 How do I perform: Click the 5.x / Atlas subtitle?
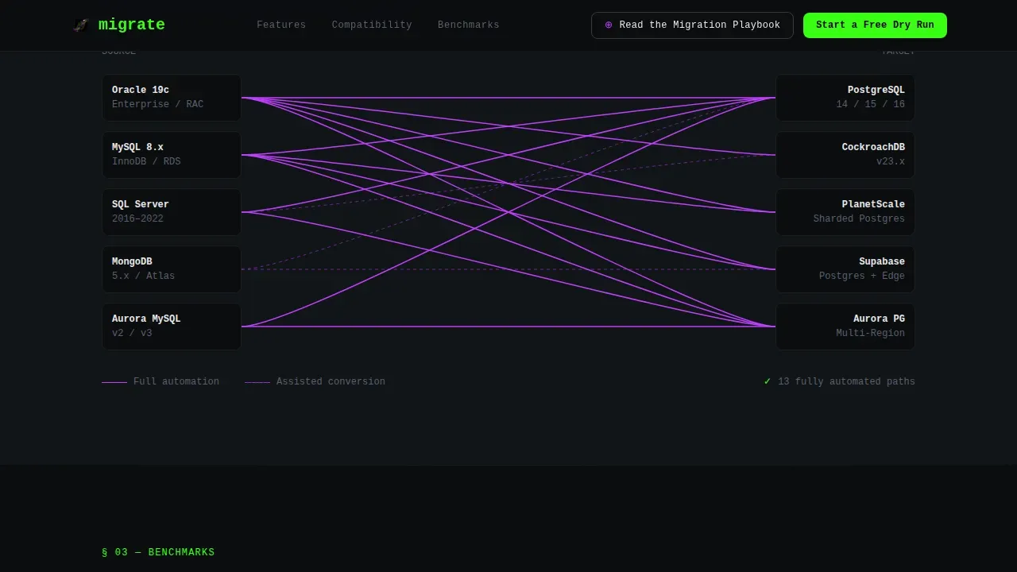(143, 276)
